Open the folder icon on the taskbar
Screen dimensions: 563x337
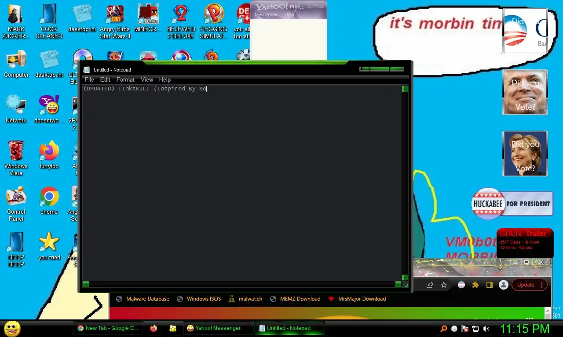173,328
